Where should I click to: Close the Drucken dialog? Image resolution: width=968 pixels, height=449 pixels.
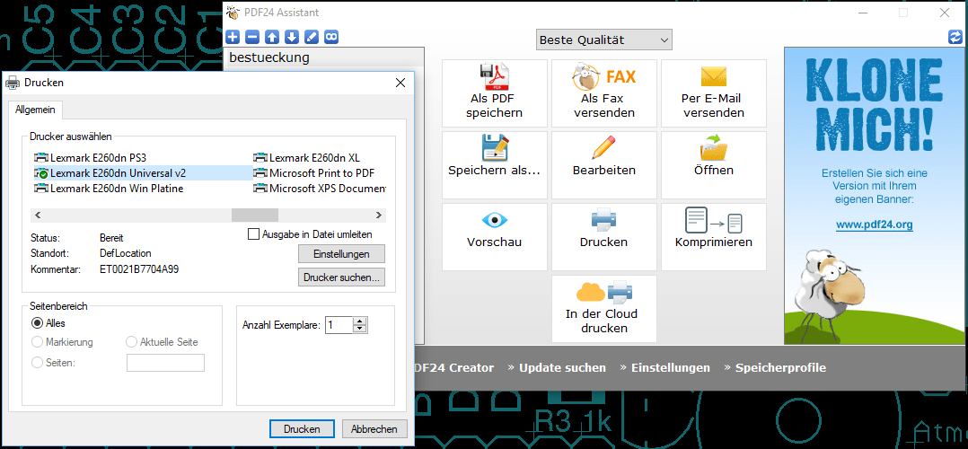pyautogui.click(x=400, y=83)
